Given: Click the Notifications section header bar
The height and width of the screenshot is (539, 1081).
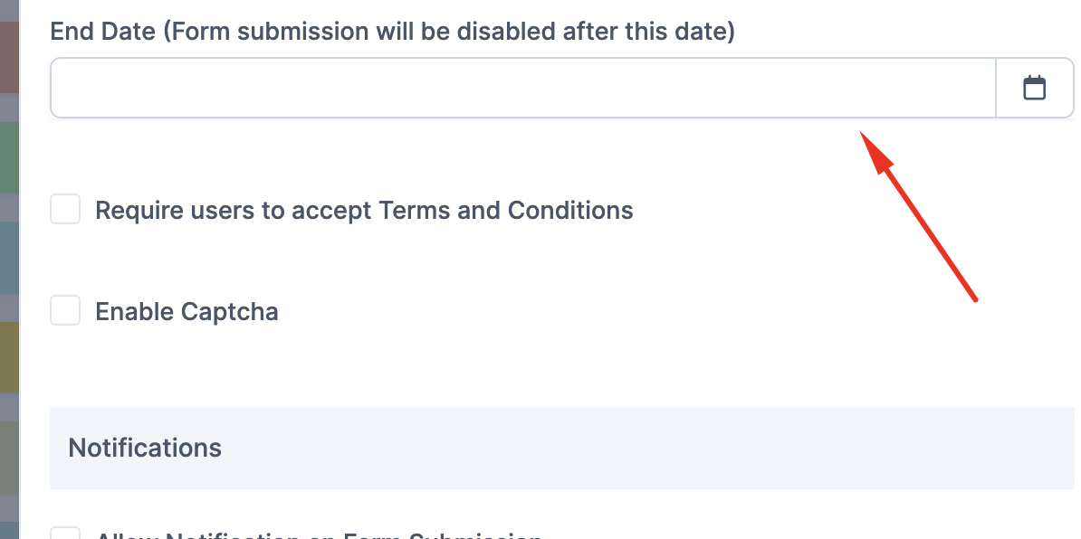Looking at the screenshot, I should click(x=562, y=449).
